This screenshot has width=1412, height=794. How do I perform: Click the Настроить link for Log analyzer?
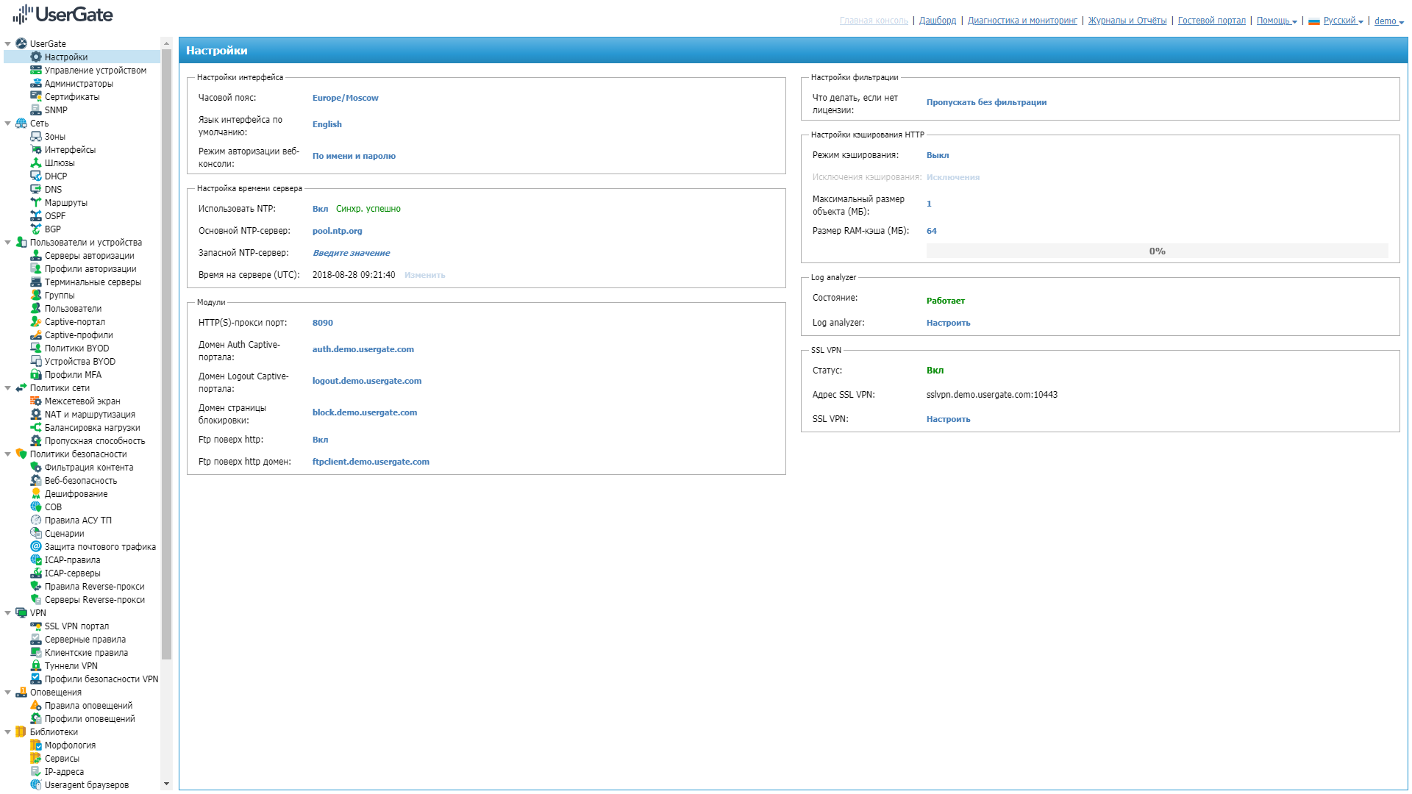coord(948,323)
